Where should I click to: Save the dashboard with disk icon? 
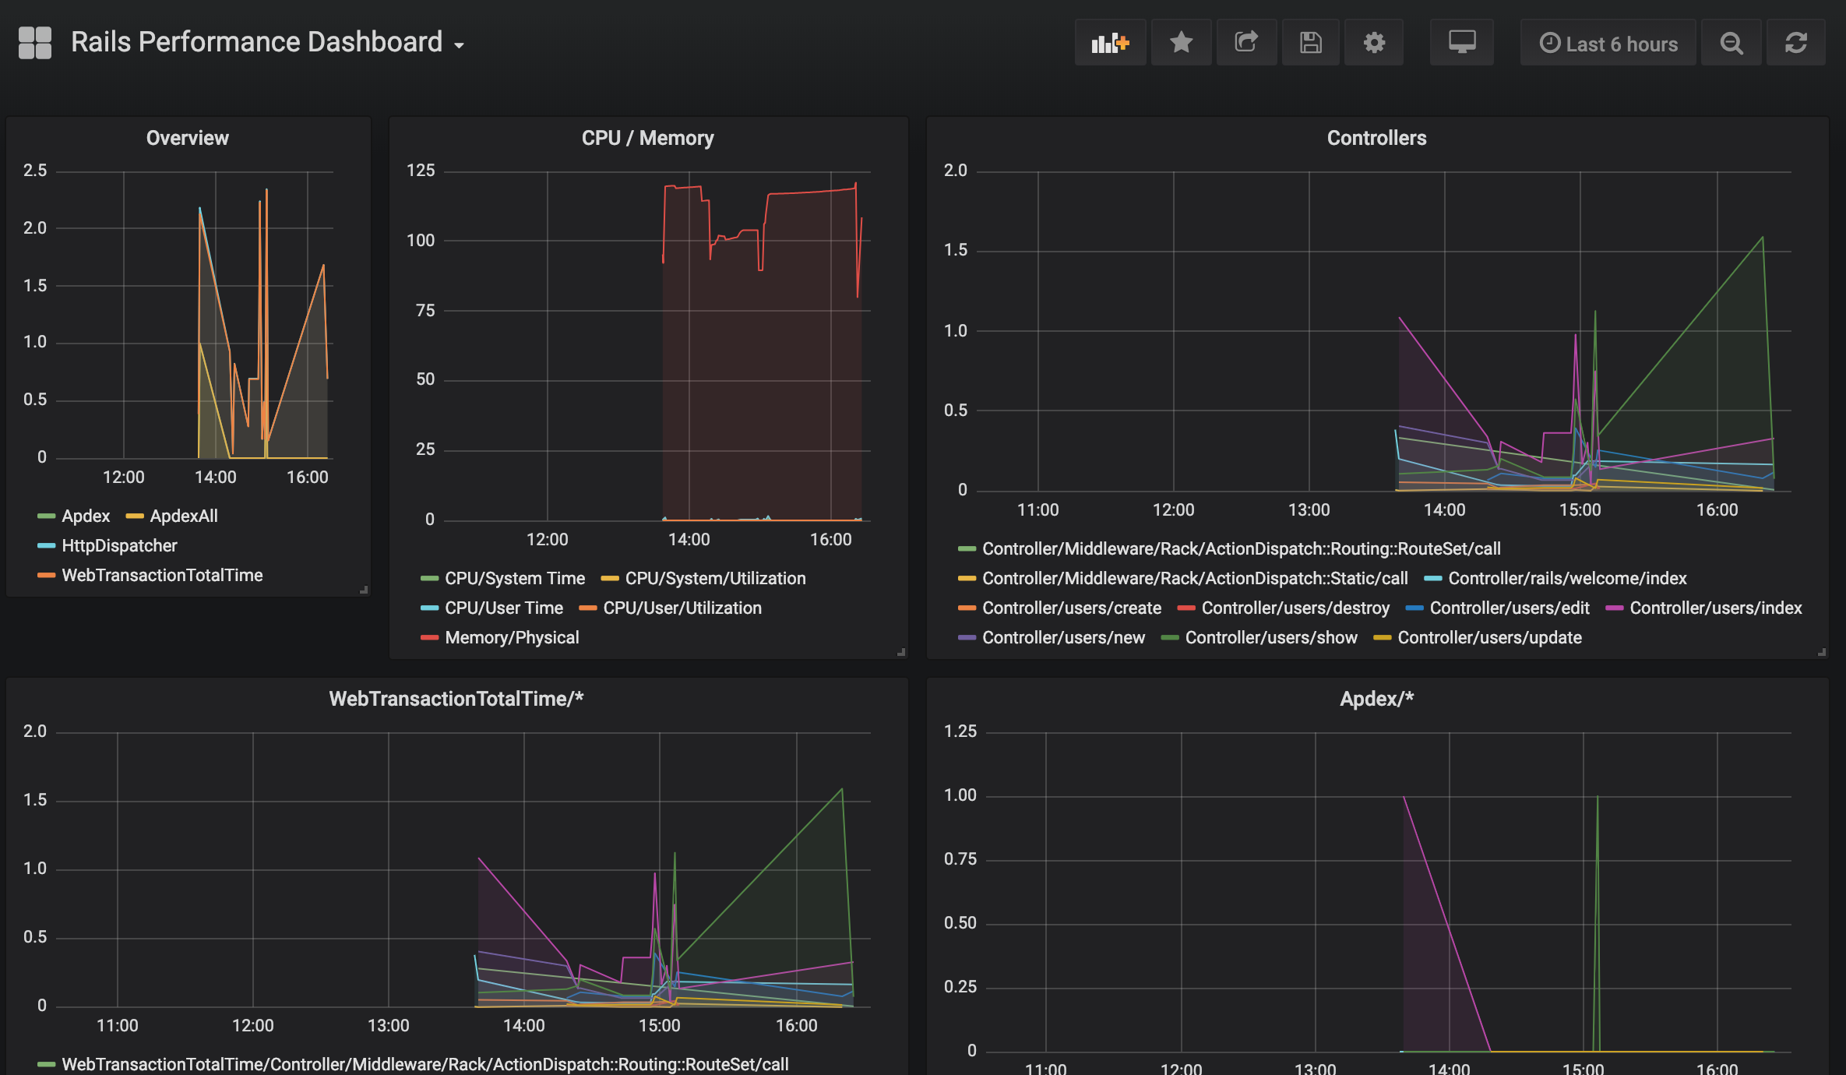[x=1311, y=43]
